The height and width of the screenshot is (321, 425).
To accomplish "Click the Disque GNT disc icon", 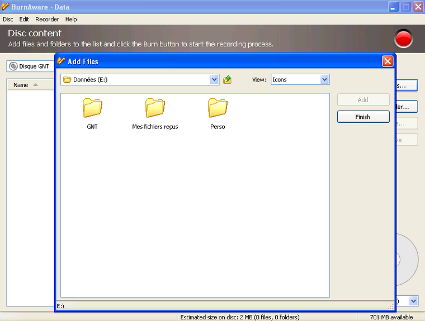I will coord(13,66).
